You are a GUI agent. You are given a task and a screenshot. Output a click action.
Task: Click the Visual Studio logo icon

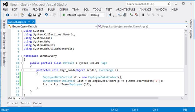(5, 4)
